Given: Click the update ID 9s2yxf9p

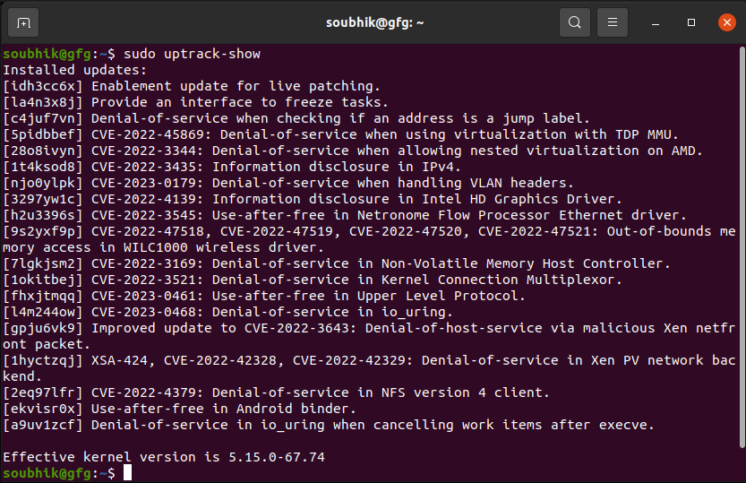Looking at the screenshot, I should click(43, 231).
